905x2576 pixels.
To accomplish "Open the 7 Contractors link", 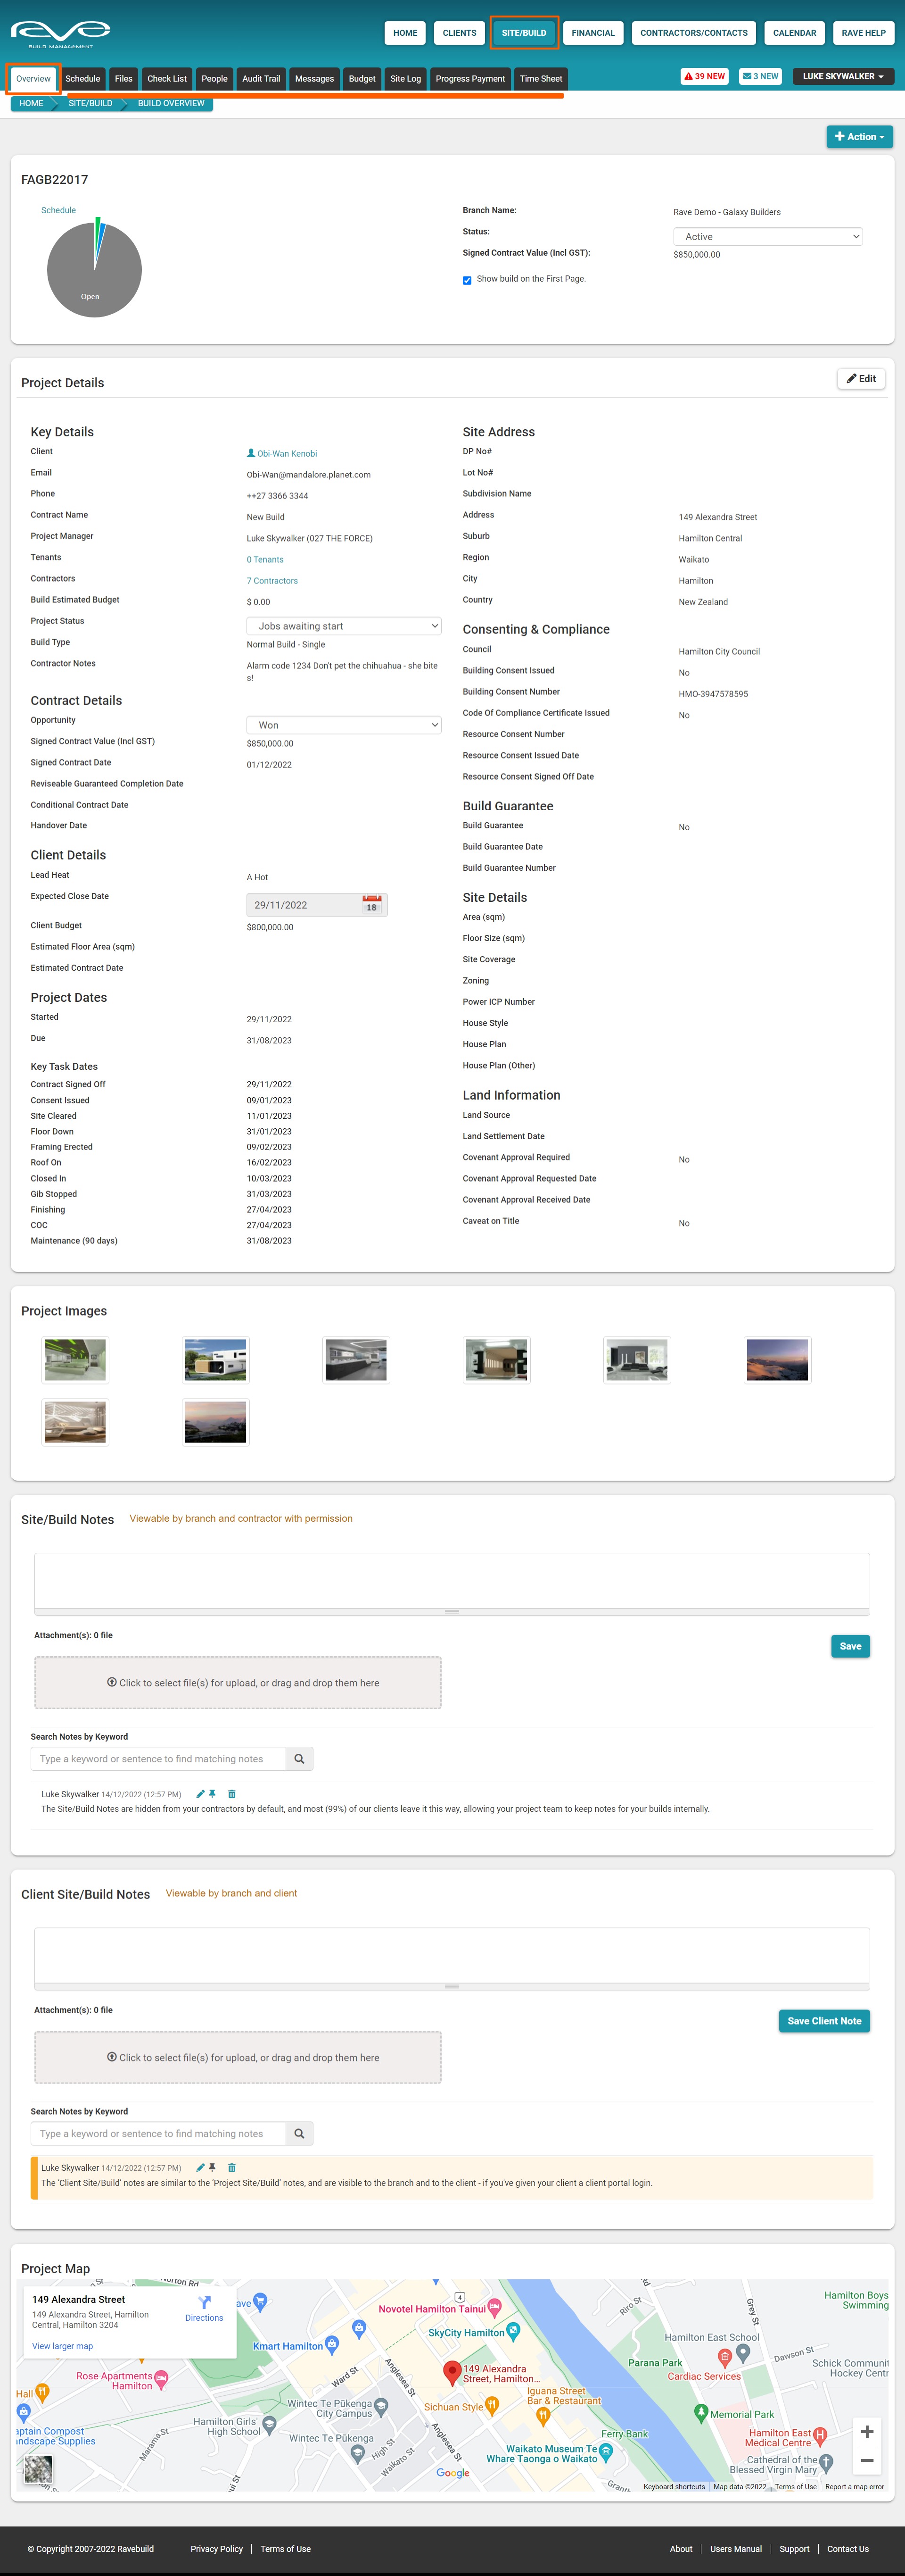I will [271, 581].
